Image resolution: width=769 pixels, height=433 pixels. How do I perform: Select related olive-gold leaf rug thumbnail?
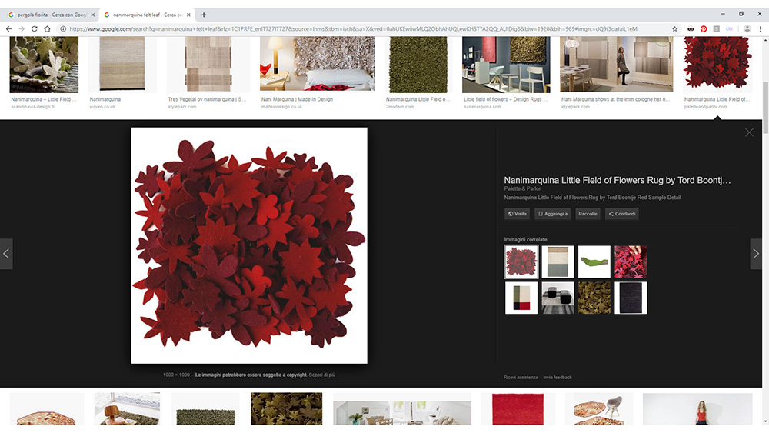point(594,298)
